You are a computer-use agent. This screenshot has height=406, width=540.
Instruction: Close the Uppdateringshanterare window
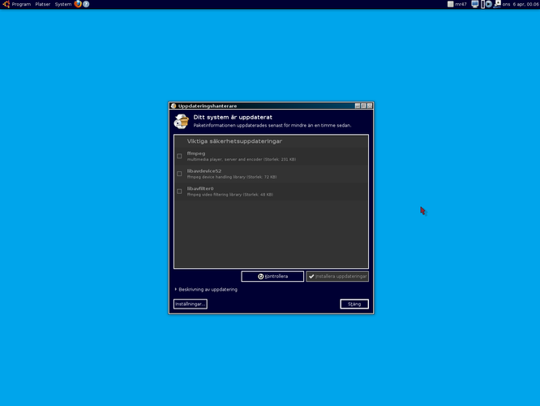pos(370,106)
